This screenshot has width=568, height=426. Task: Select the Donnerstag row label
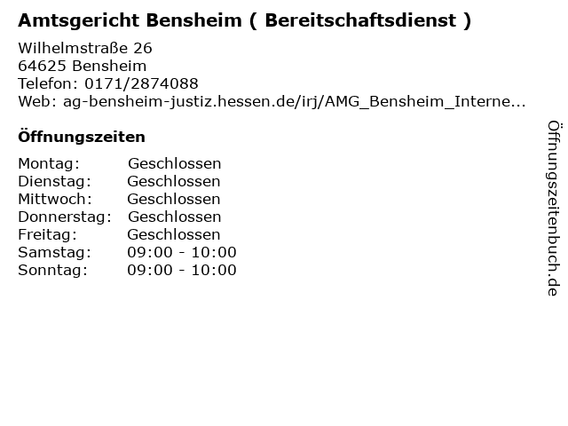(x=65, y=217)
